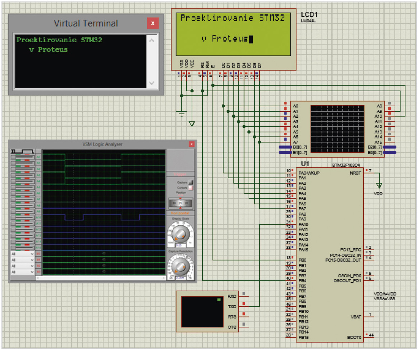Open the All dropdown for bus B1
418x350 pixels.
(23, 260)
